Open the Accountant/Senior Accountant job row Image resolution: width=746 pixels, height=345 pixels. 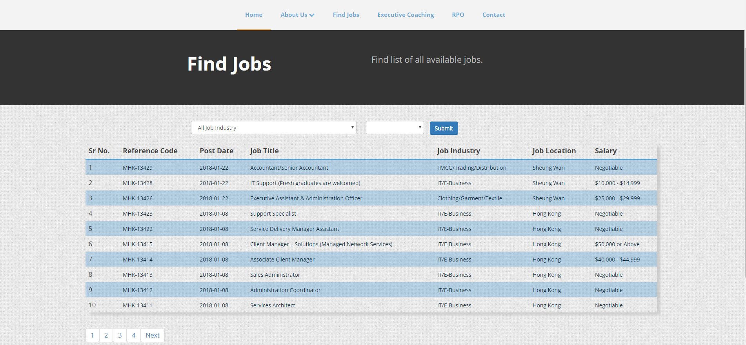coord(371,167)
